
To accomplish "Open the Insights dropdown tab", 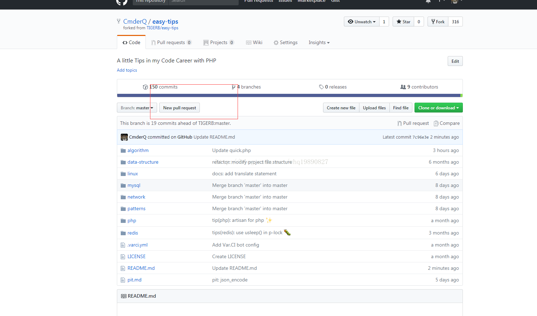I will point(319,43).
